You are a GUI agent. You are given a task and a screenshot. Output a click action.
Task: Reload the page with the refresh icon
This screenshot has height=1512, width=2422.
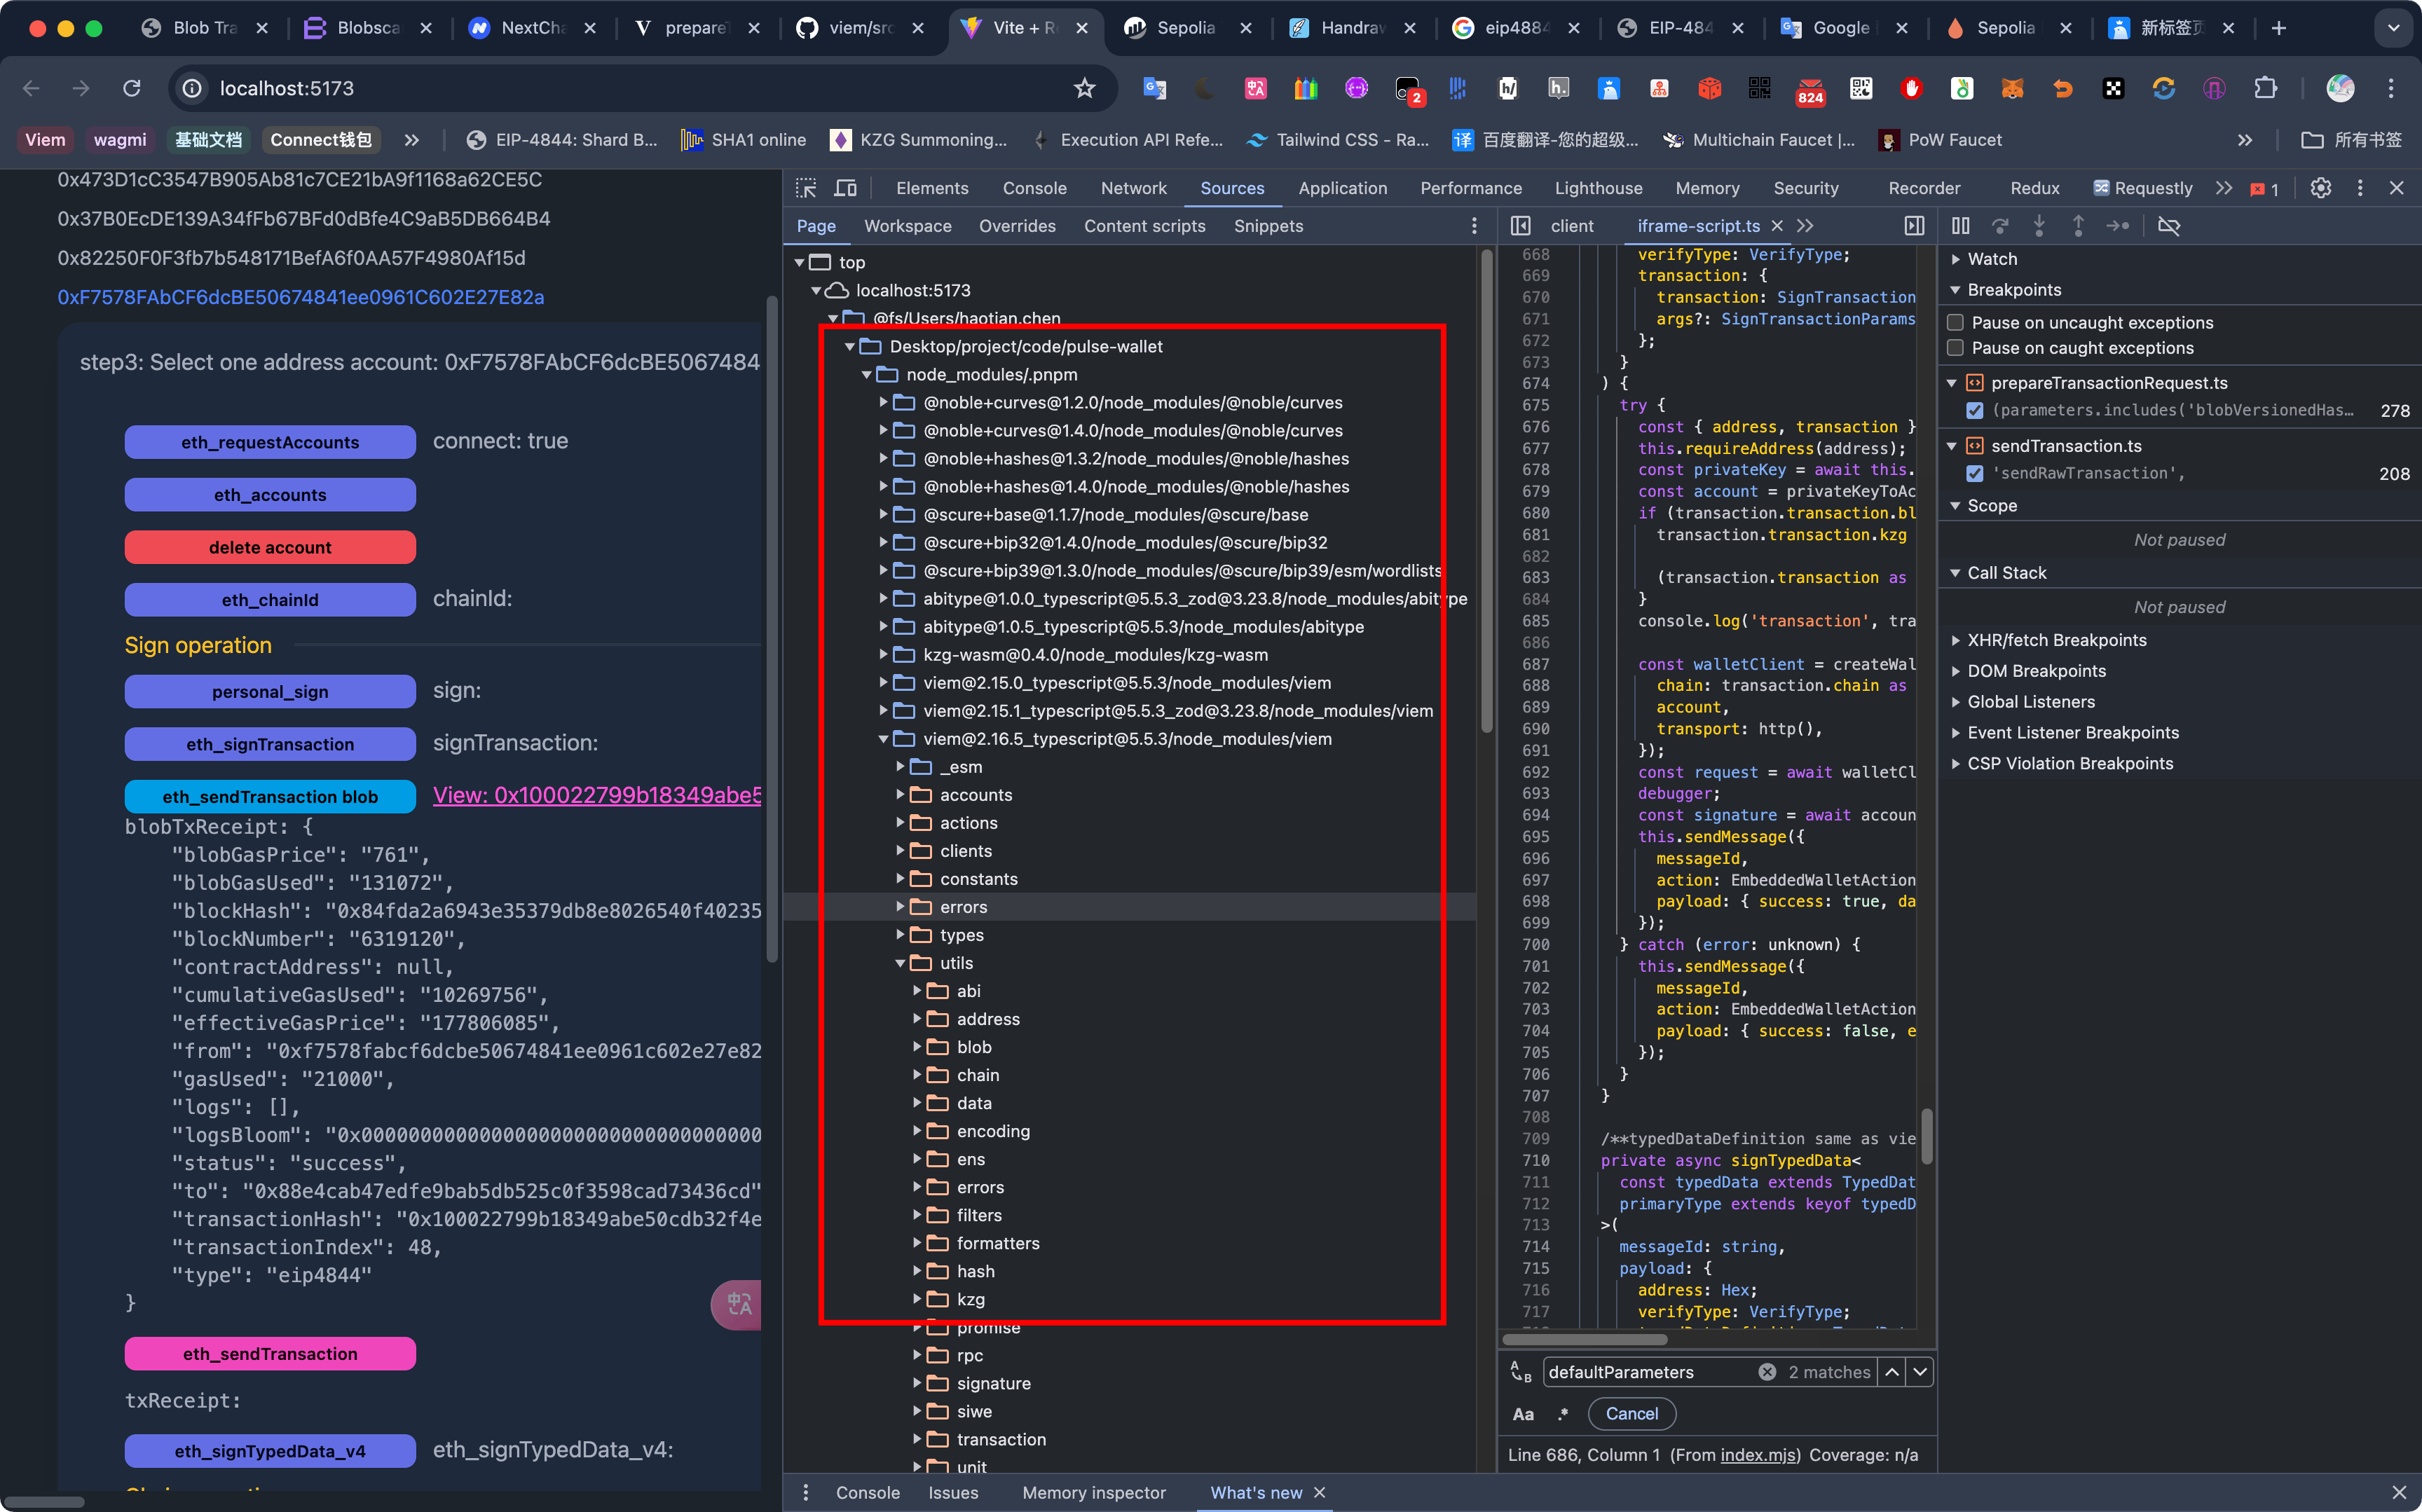[132, 88]
